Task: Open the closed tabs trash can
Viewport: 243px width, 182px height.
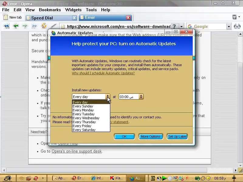Action: [x=234, y=17]
